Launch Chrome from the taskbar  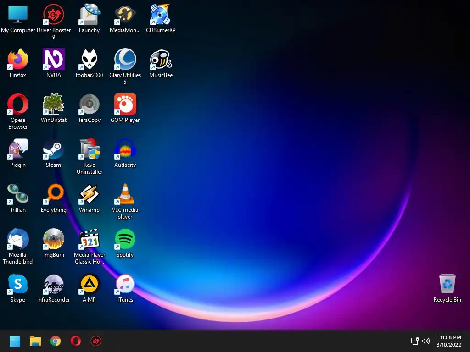coord(56,341)
